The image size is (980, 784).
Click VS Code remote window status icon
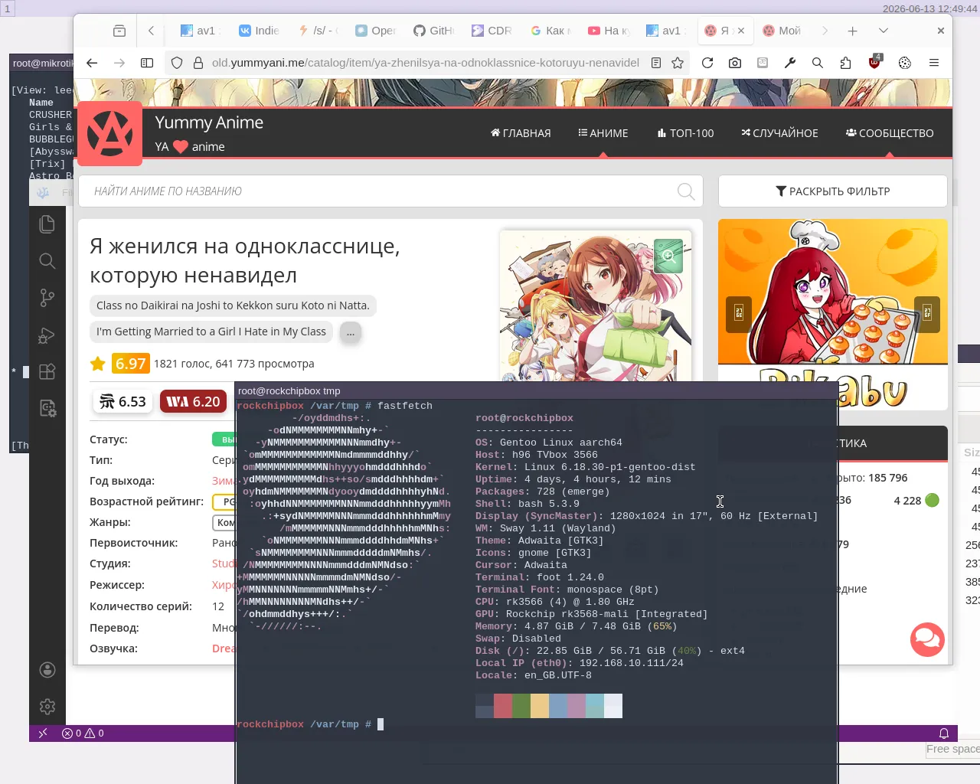(43, 733)
